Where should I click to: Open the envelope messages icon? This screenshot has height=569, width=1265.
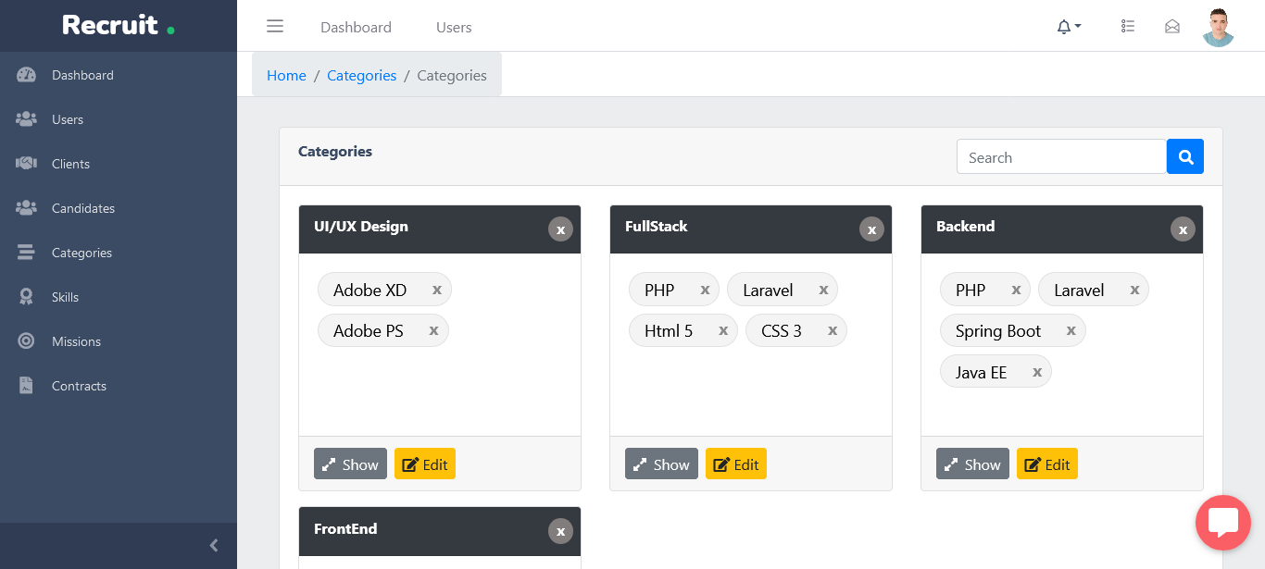(x=1172, y=27)
